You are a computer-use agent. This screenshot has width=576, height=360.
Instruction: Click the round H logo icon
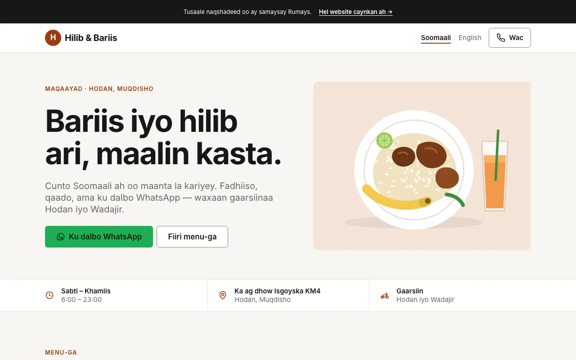tap(53, 38)
